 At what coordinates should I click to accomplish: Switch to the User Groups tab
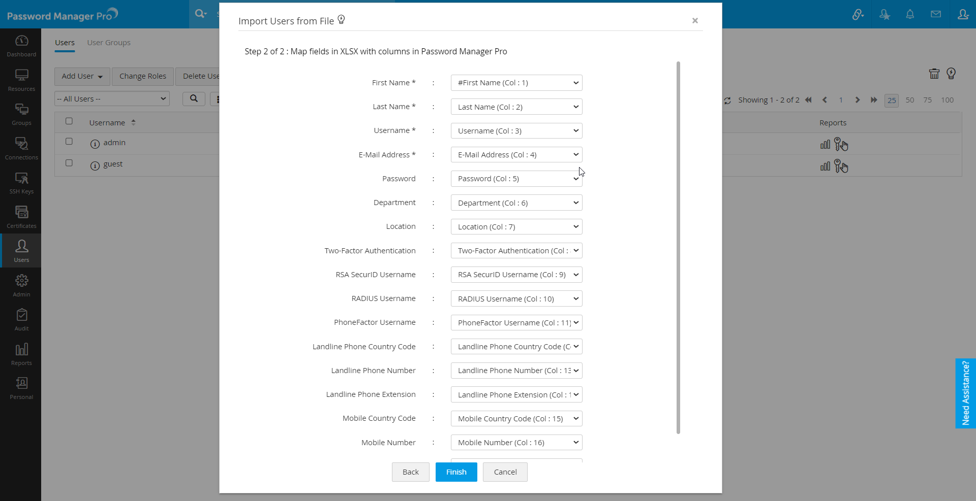click(109, 43)
